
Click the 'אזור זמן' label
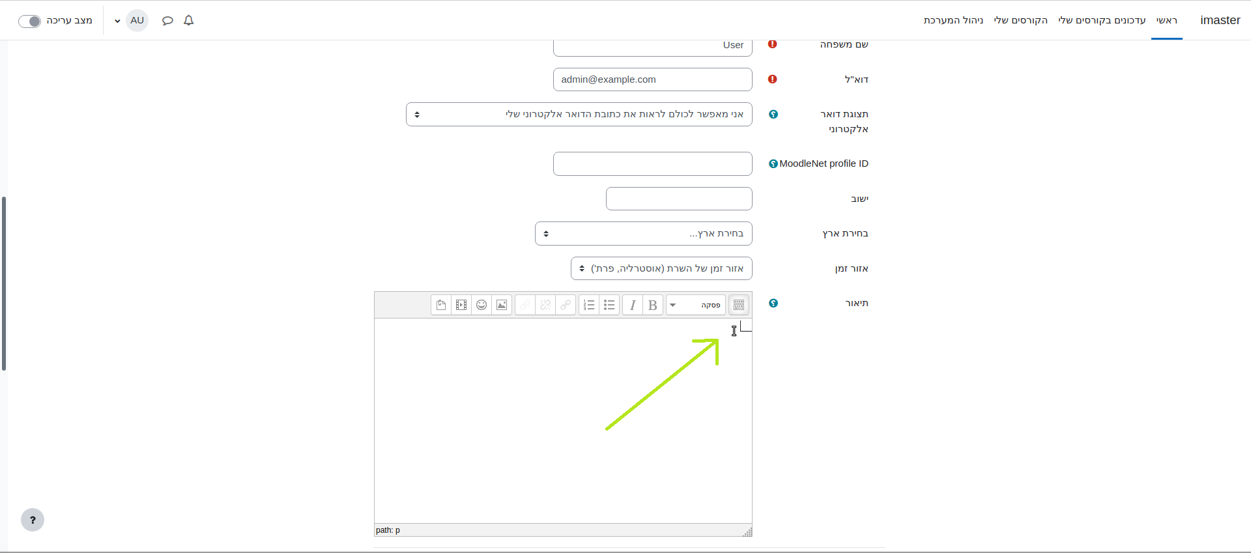point(852,268)
